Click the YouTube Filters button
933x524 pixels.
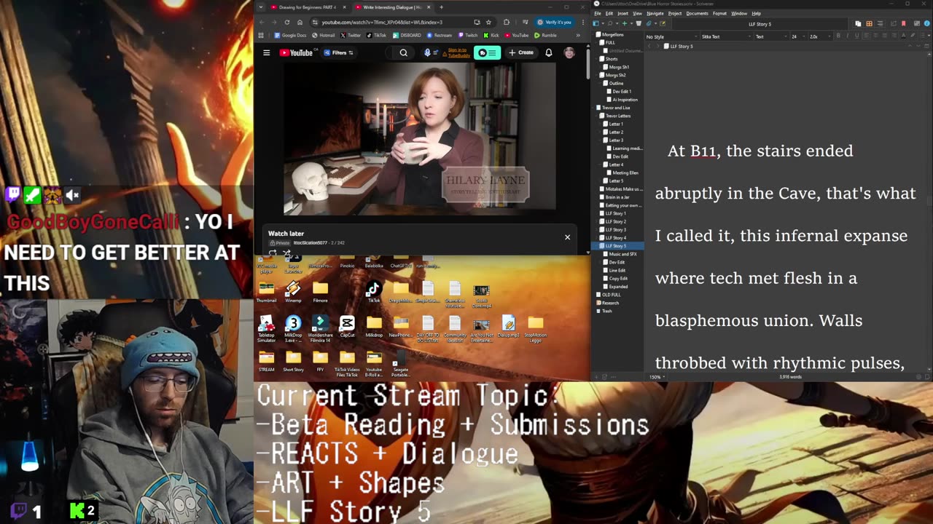point(339,52)
